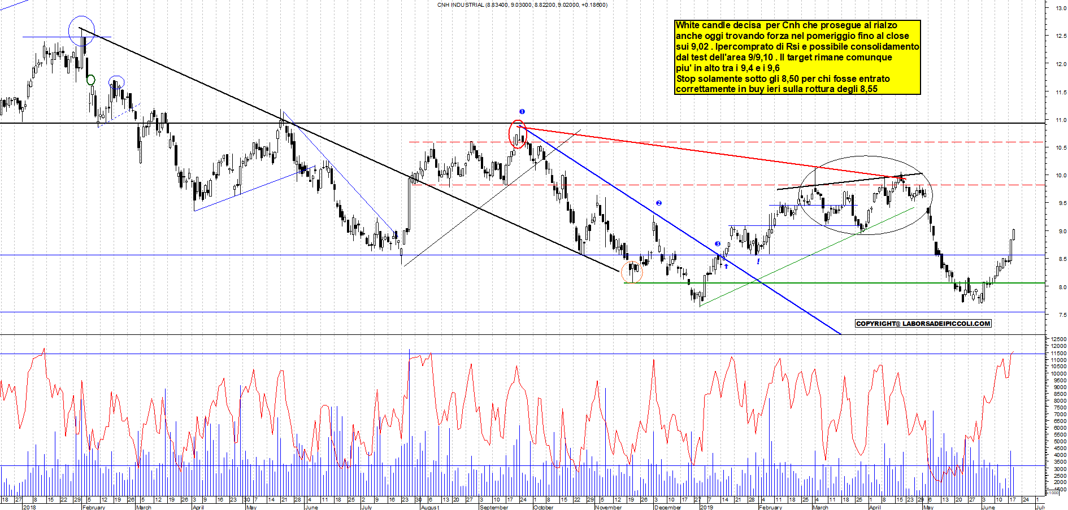Viewport: 1068px width, 510px height.
Task: Click the 9.0 price axis label
Action: tap(1062, 232)
